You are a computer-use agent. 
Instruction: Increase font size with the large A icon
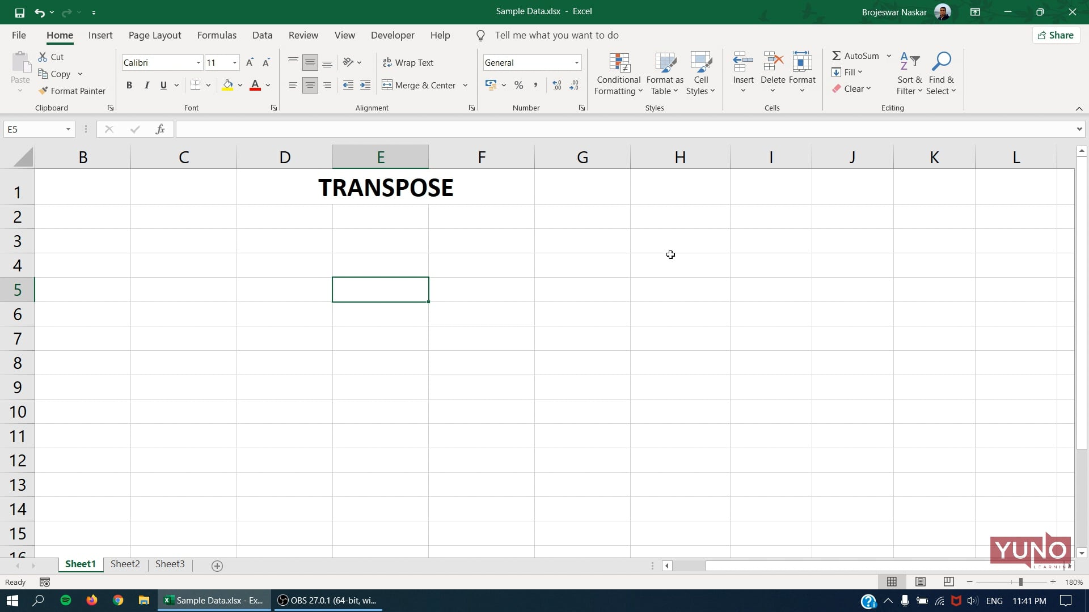click(x=250, y=62)
